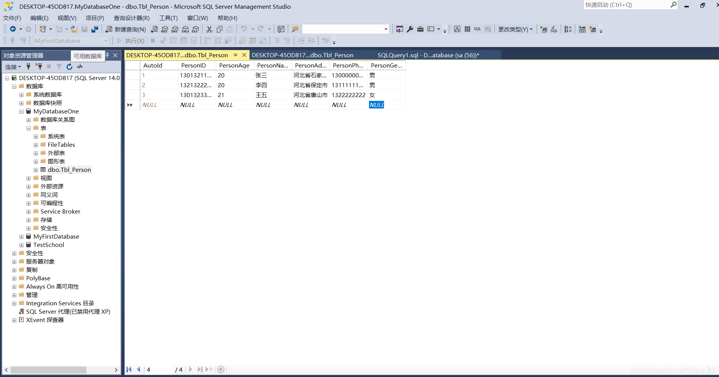Pin the active Tbl_Person tab

(235, 55)
